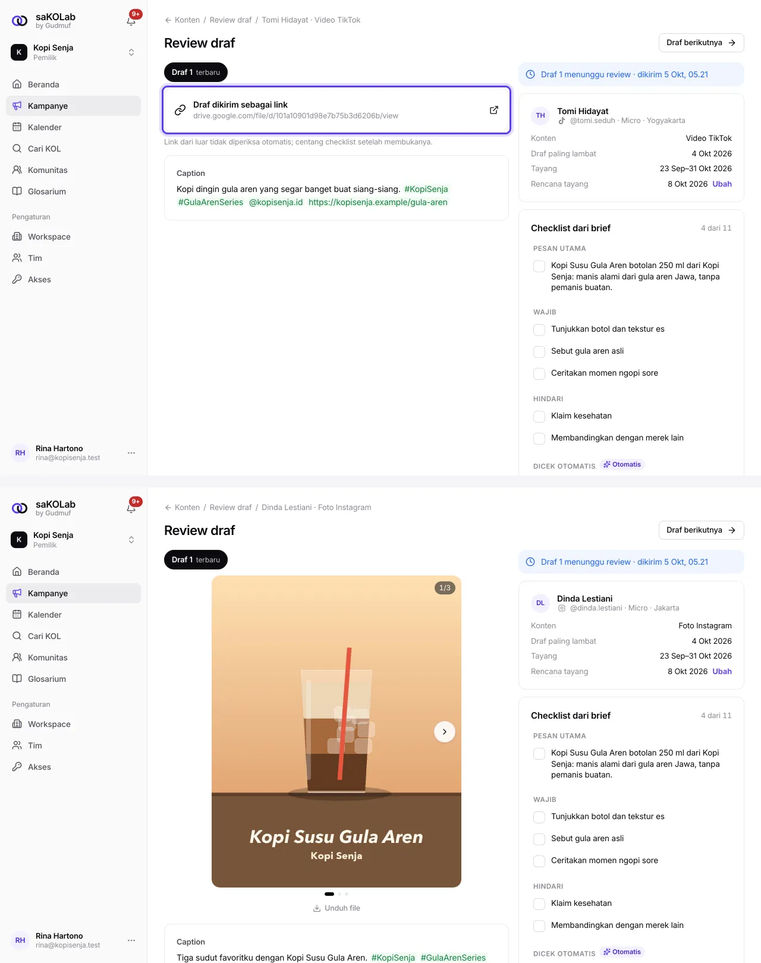Open the 'Draf dikirim sebagai link' card

337,110
